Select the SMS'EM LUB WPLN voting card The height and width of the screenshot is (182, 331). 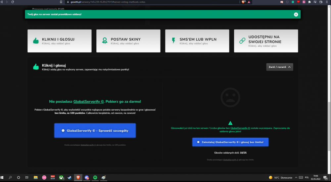coord(197,41)
